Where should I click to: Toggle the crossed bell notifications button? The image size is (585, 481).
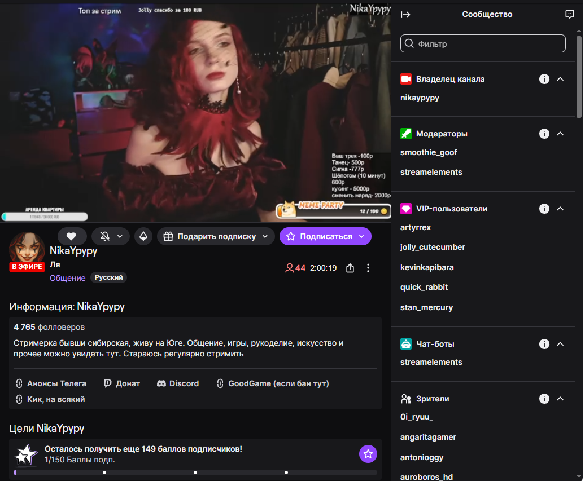pos(105,236)
